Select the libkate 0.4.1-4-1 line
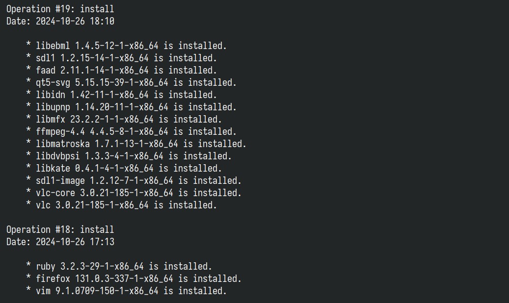509x303 pixels. click(124, 168)
